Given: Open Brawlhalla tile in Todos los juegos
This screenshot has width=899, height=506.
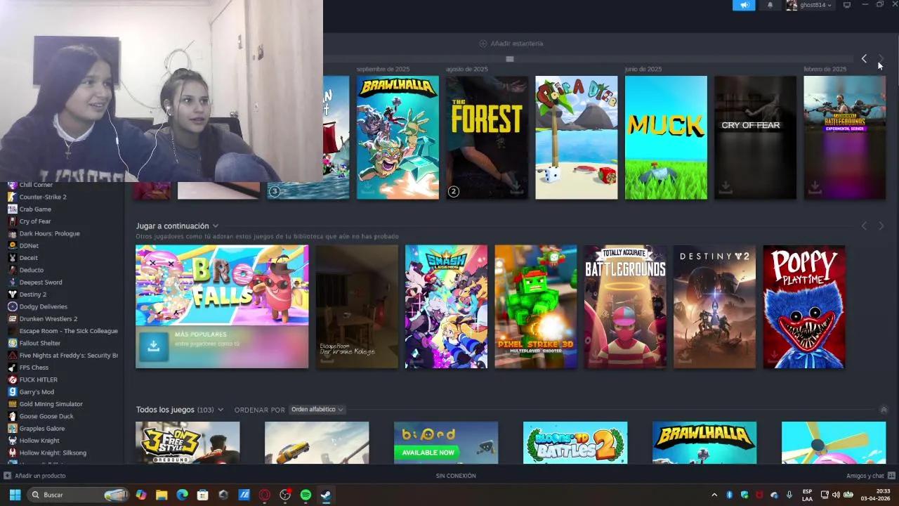Looking at the screenshot, I should tap(704, 443).
